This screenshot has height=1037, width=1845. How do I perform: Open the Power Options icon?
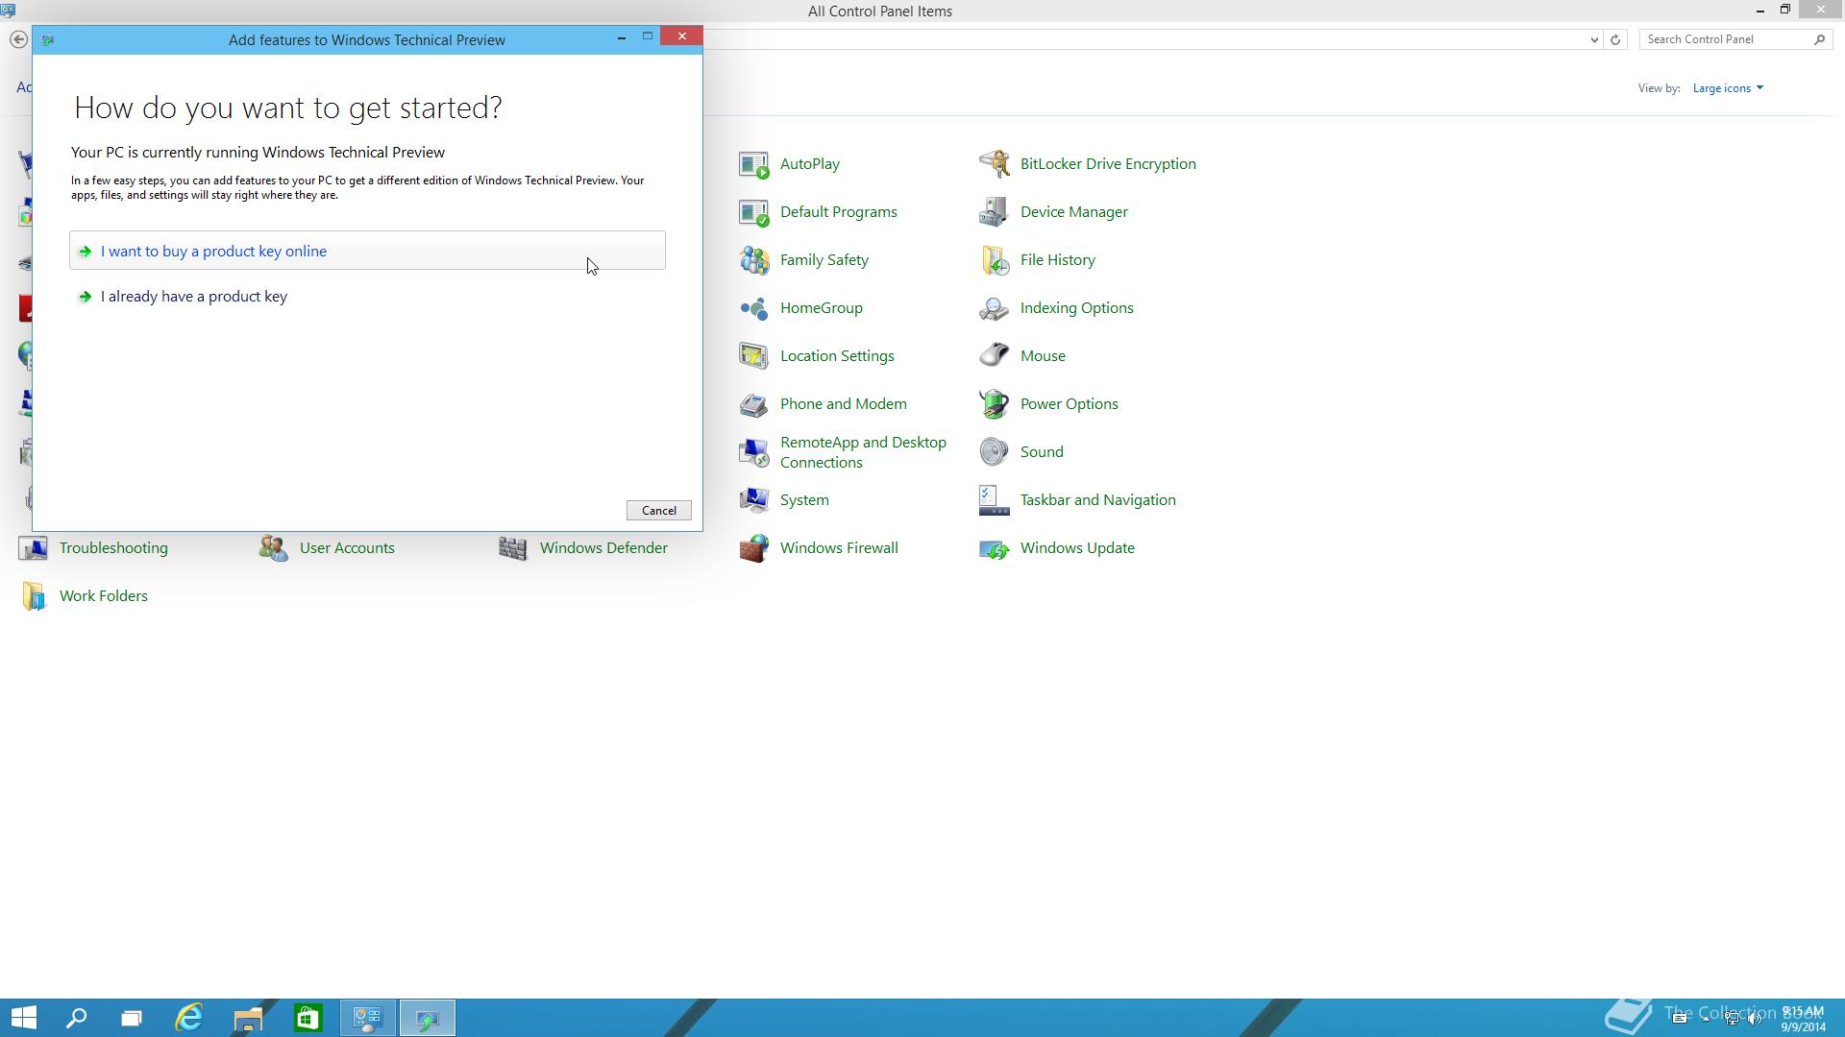pyautogui.click(x=994, y=404)
